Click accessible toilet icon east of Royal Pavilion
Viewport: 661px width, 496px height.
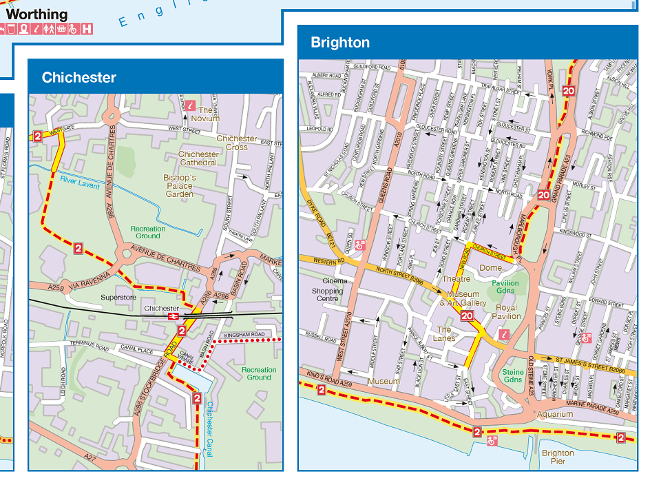(587, 337)
